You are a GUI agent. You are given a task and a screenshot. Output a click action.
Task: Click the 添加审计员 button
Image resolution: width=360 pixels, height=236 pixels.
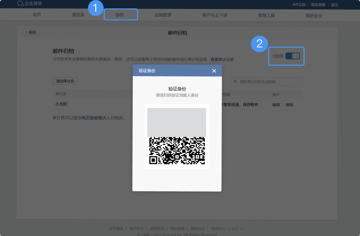[65, 81]
